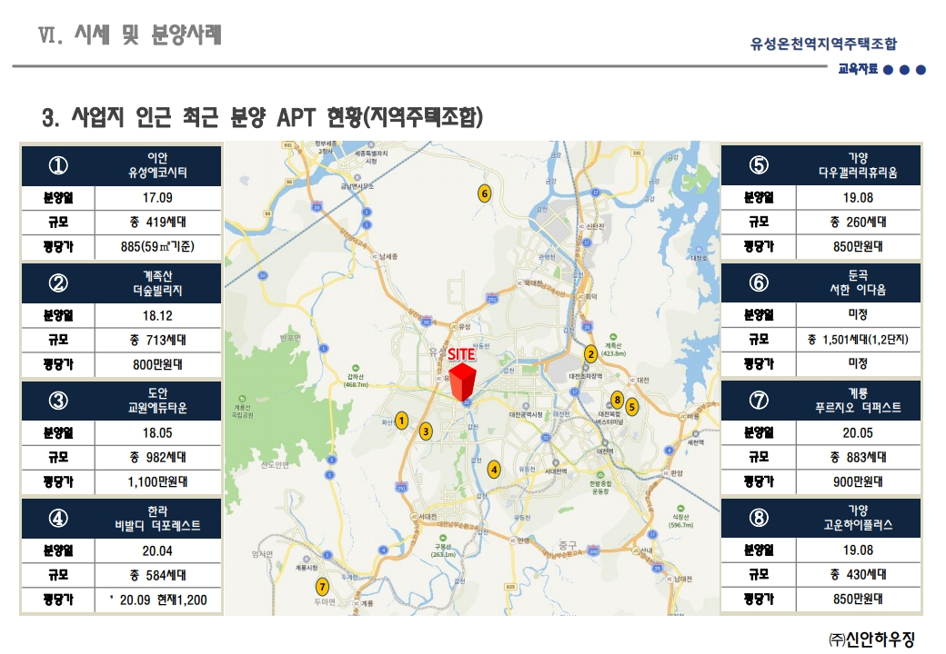Click the 총 1,501세대(1,2단지) cell

(858, 340)
